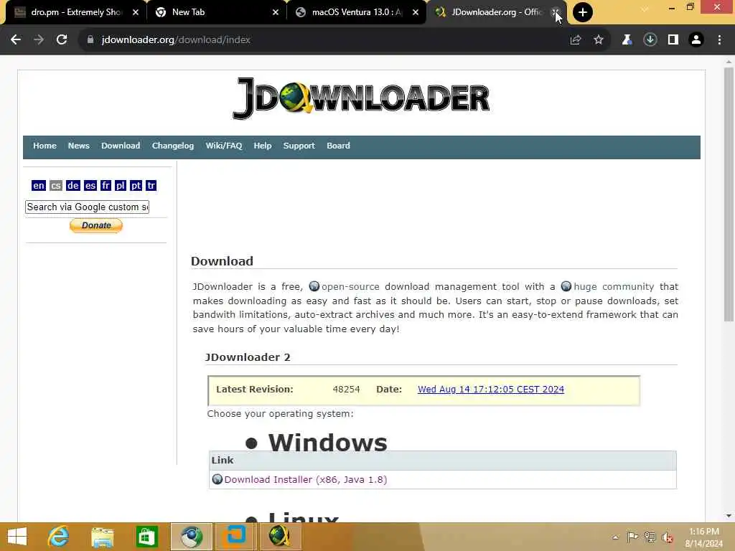Toggle the browser side panel icon
This screenshot has width=735, height=551.
click(673, 40)
